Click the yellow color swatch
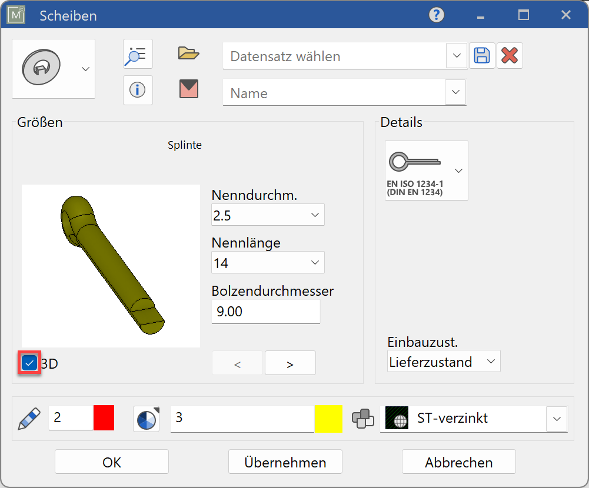This screenshot has height=488, width=589. tap(328, 417)
